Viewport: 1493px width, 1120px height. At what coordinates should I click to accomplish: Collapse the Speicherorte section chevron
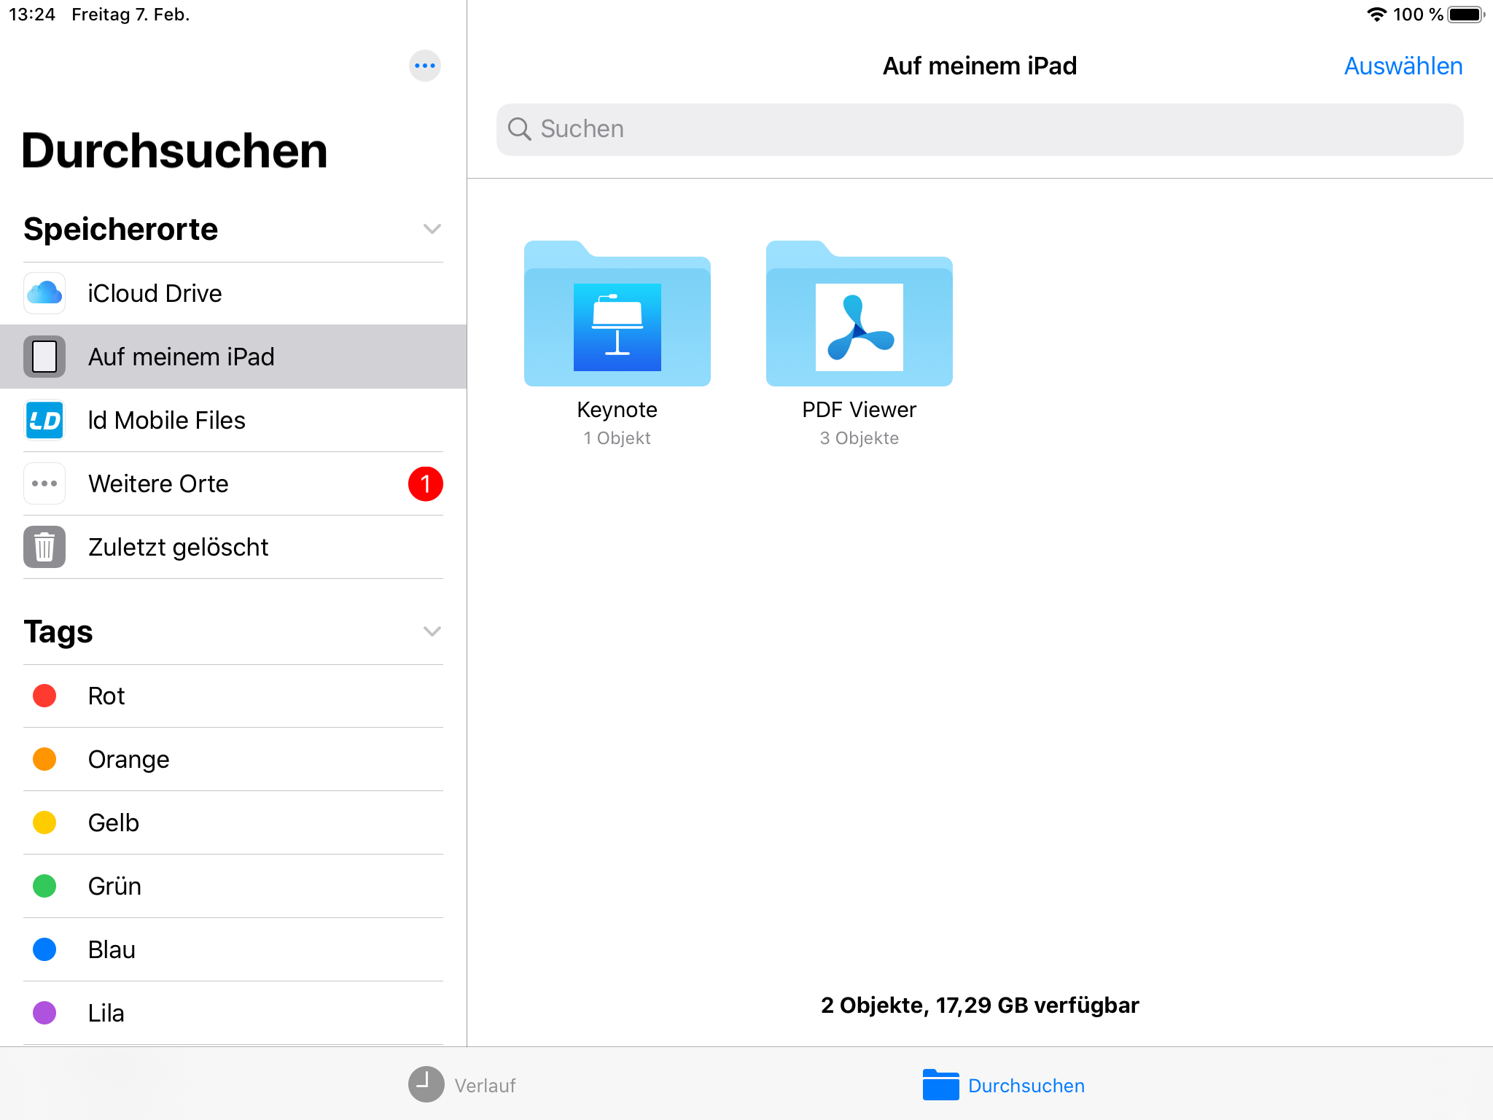pos(432,229)
